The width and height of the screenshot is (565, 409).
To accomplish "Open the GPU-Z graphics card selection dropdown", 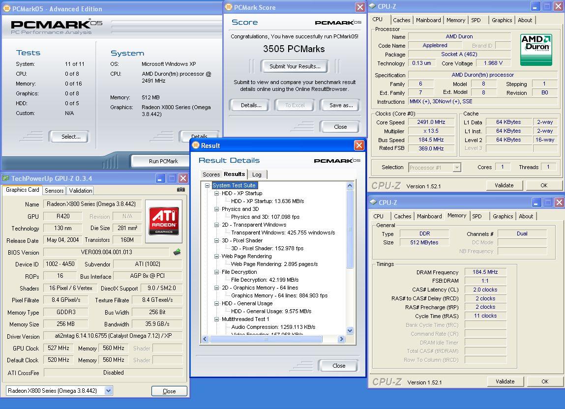I will 109,391.
